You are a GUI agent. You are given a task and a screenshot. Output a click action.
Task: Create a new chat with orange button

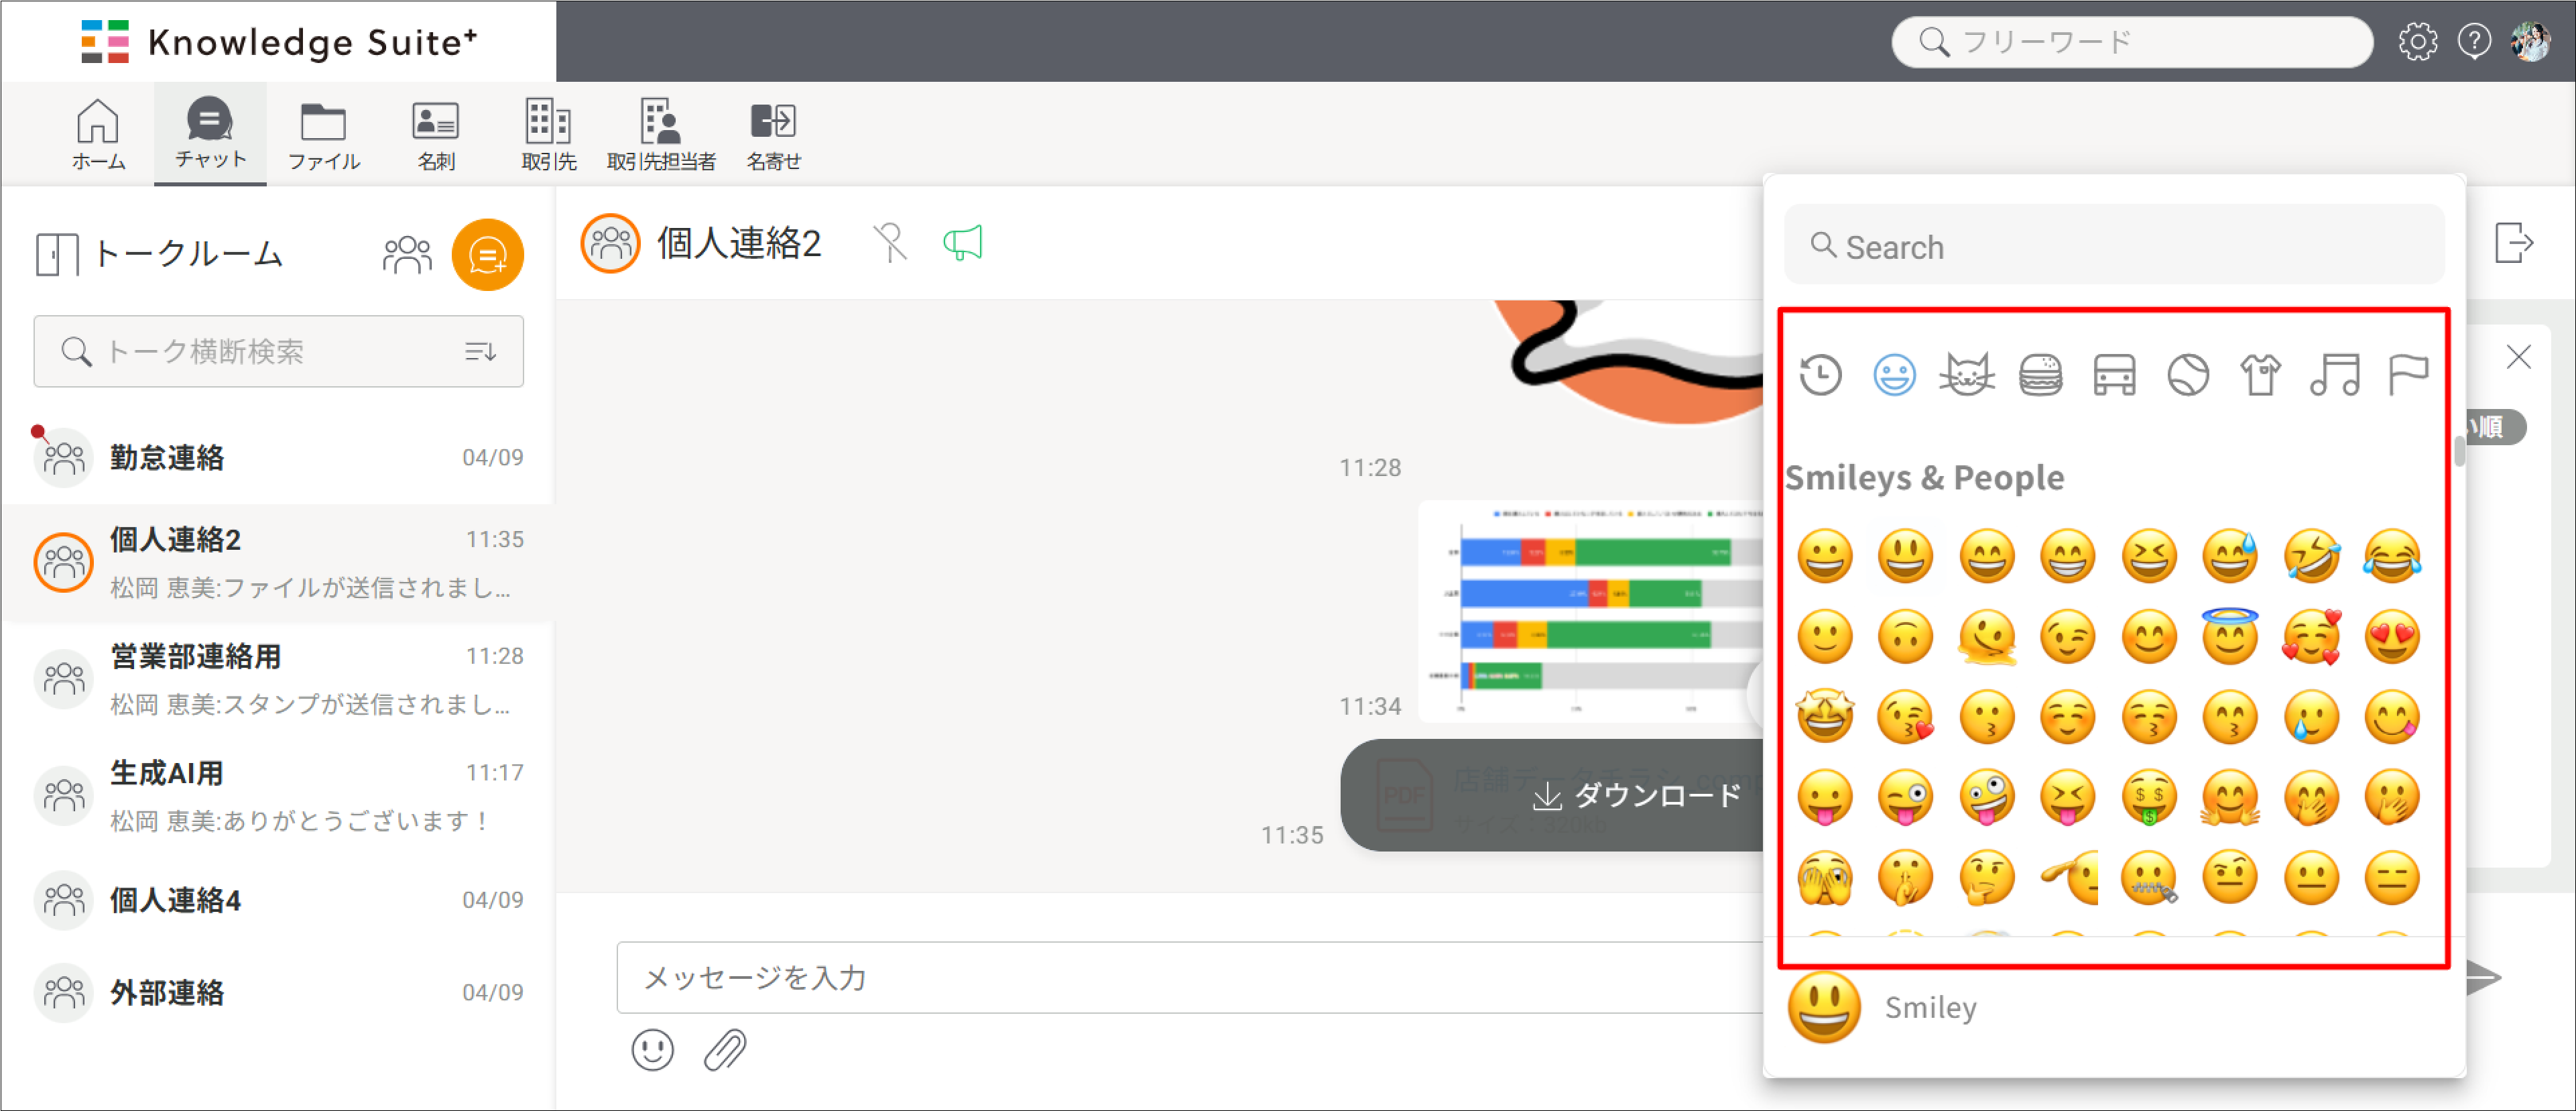pyautogui.click(x=488, y=255)
